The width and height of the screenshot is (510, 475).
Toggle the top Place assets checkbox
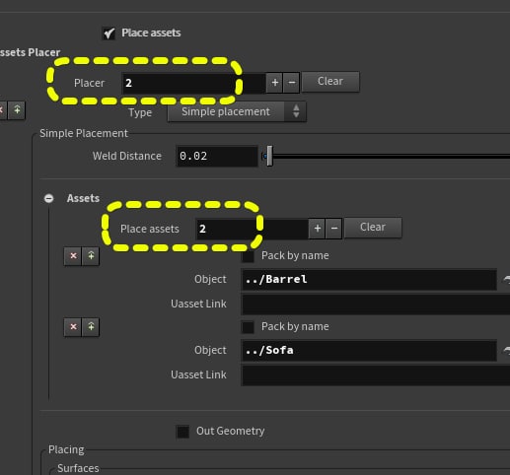pos(109,34)
